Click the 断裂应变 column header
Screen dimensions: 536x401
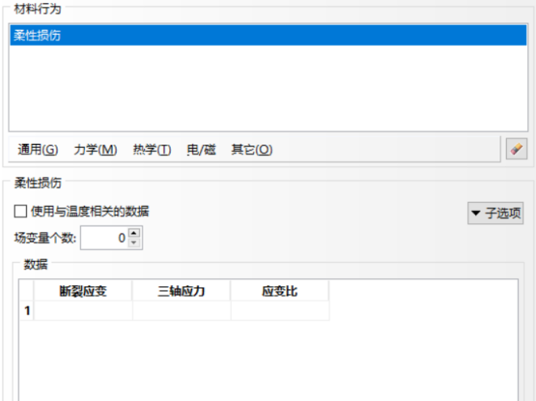pyautogui.click(x=83, y=291)
